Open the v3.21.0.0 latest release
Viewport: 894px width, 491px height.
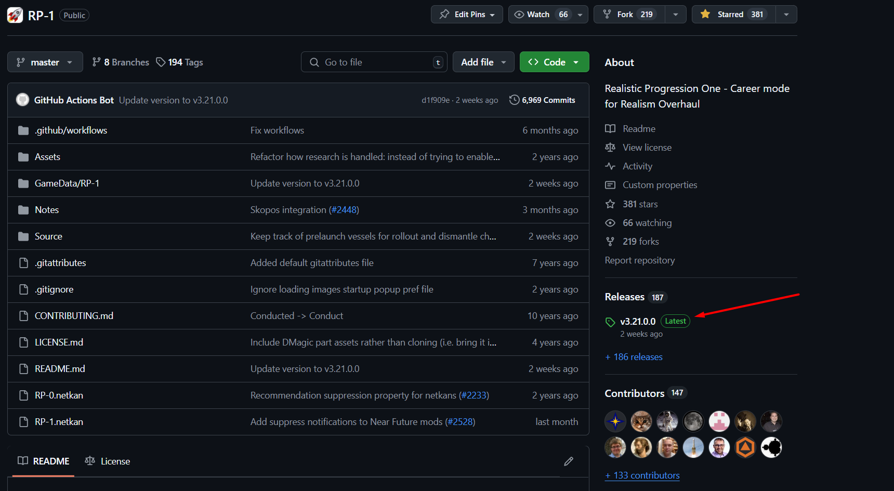point(638,322)
